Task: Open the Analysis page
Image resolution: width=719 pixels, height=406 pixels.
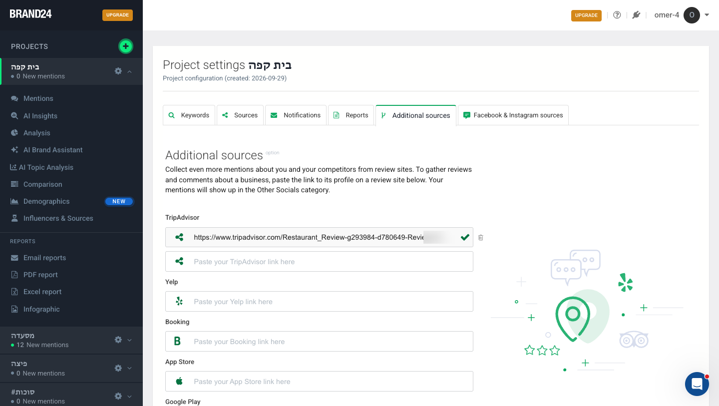Action: point(37,133)
